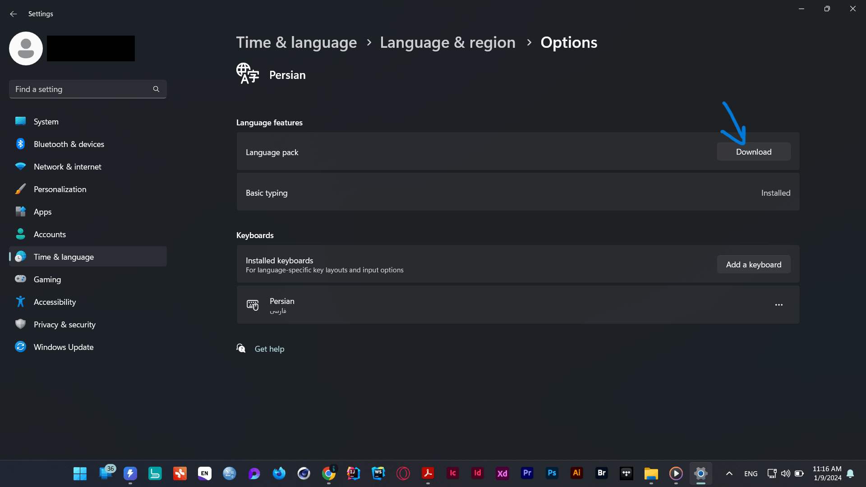The image size is (866, 487).
Task: Open Accessibility settings
Action: point(88,302)
